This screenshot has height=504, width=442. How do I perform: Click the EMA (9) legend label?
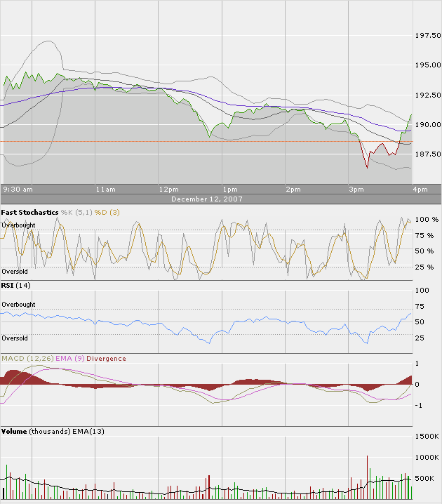tap(70, 359)
